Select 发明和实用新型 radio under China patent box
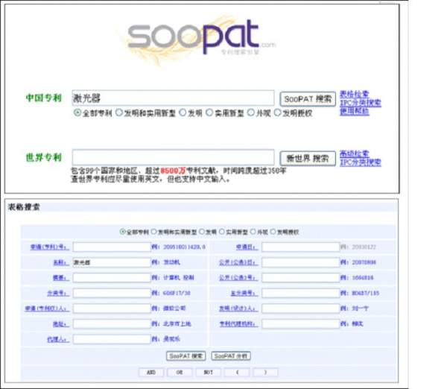Viewport: 447px width, 389px height. (x=119, y=113)
